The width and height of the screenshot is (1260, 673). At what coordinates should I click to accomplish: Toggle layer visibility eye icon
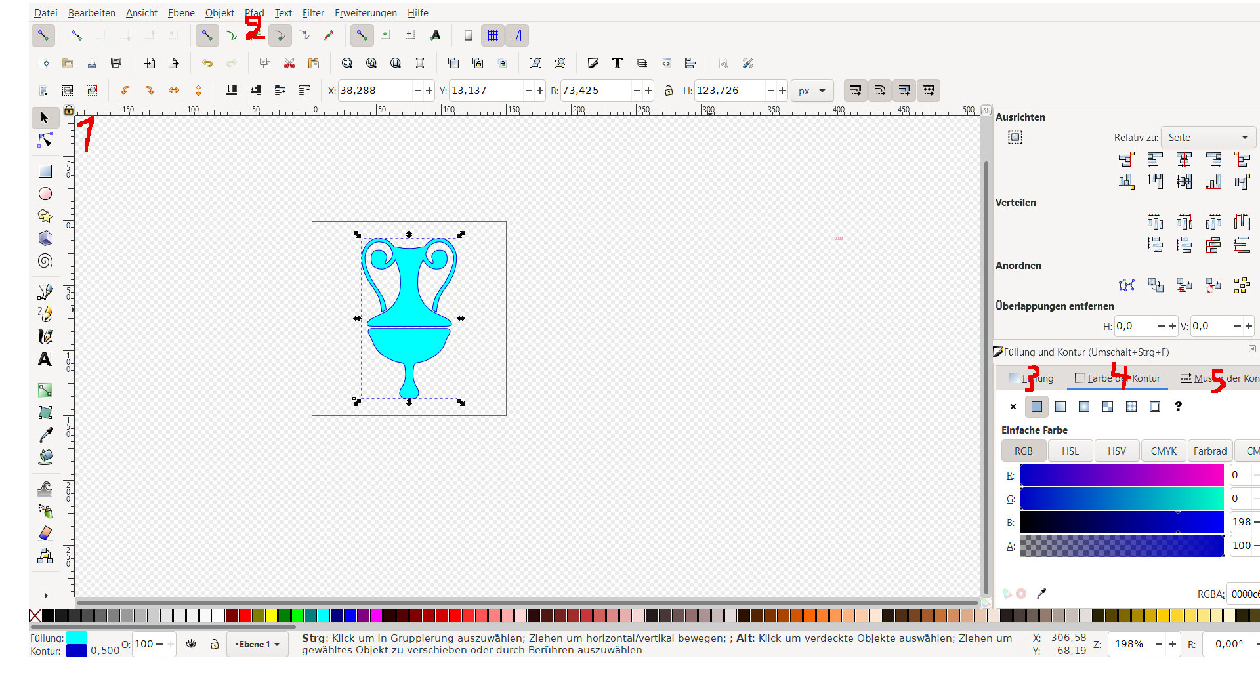tap(191, 644)
